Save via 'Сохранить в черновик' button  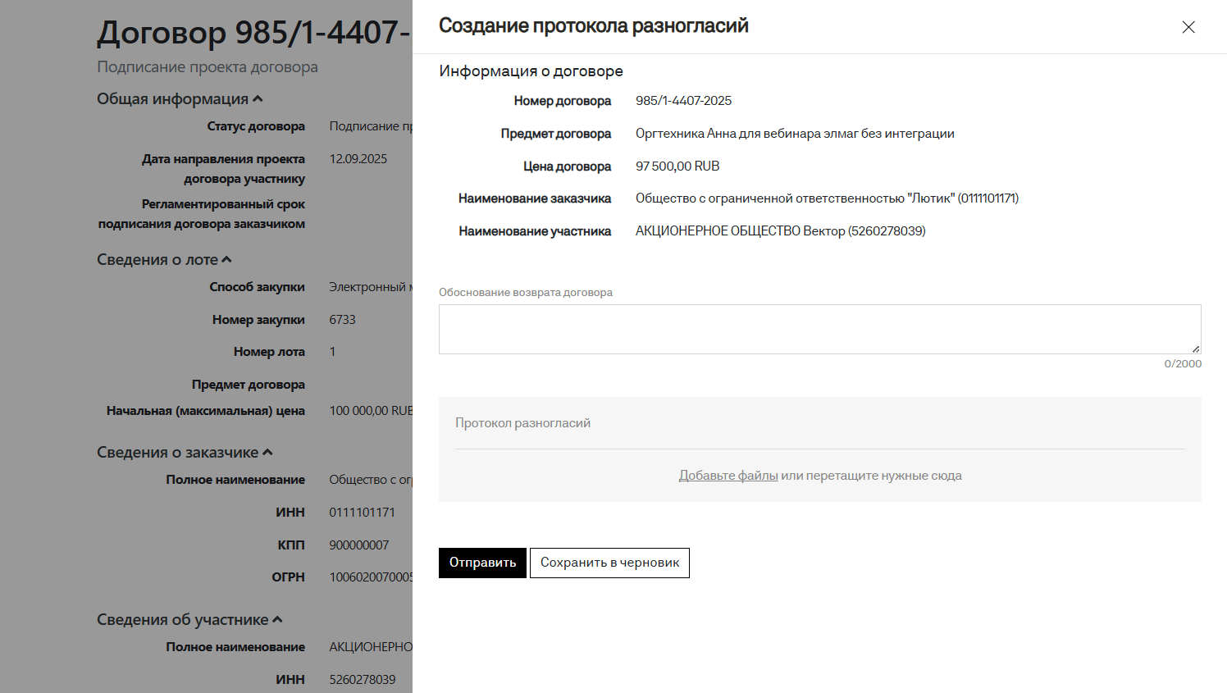(609, 563)
